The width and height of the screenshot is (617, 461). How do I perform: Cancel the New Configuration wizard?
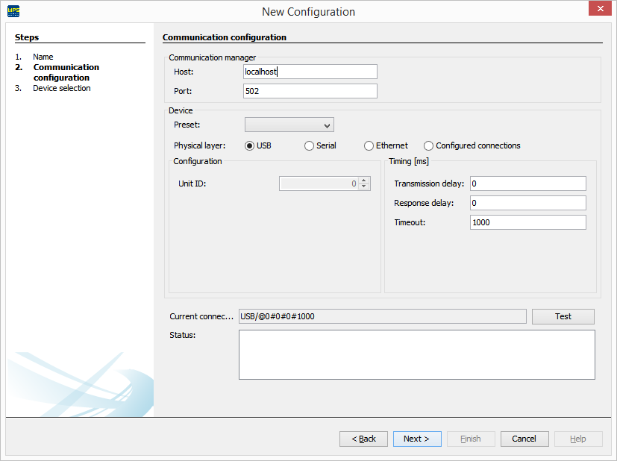click(524, 439)
